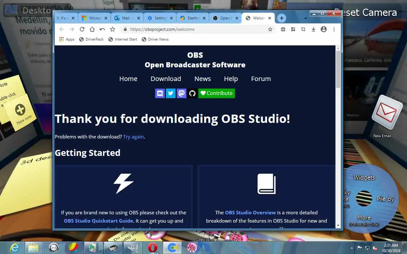Click the scrollbar down arrow

click(338, 225)
